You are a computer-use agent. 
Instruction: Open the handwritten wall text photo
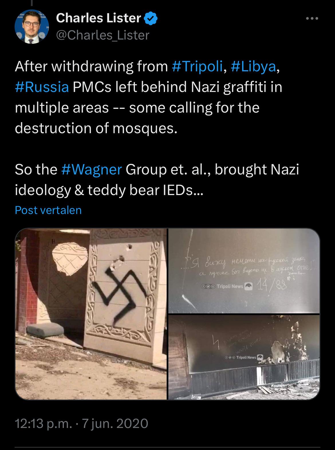coord(244,271)
